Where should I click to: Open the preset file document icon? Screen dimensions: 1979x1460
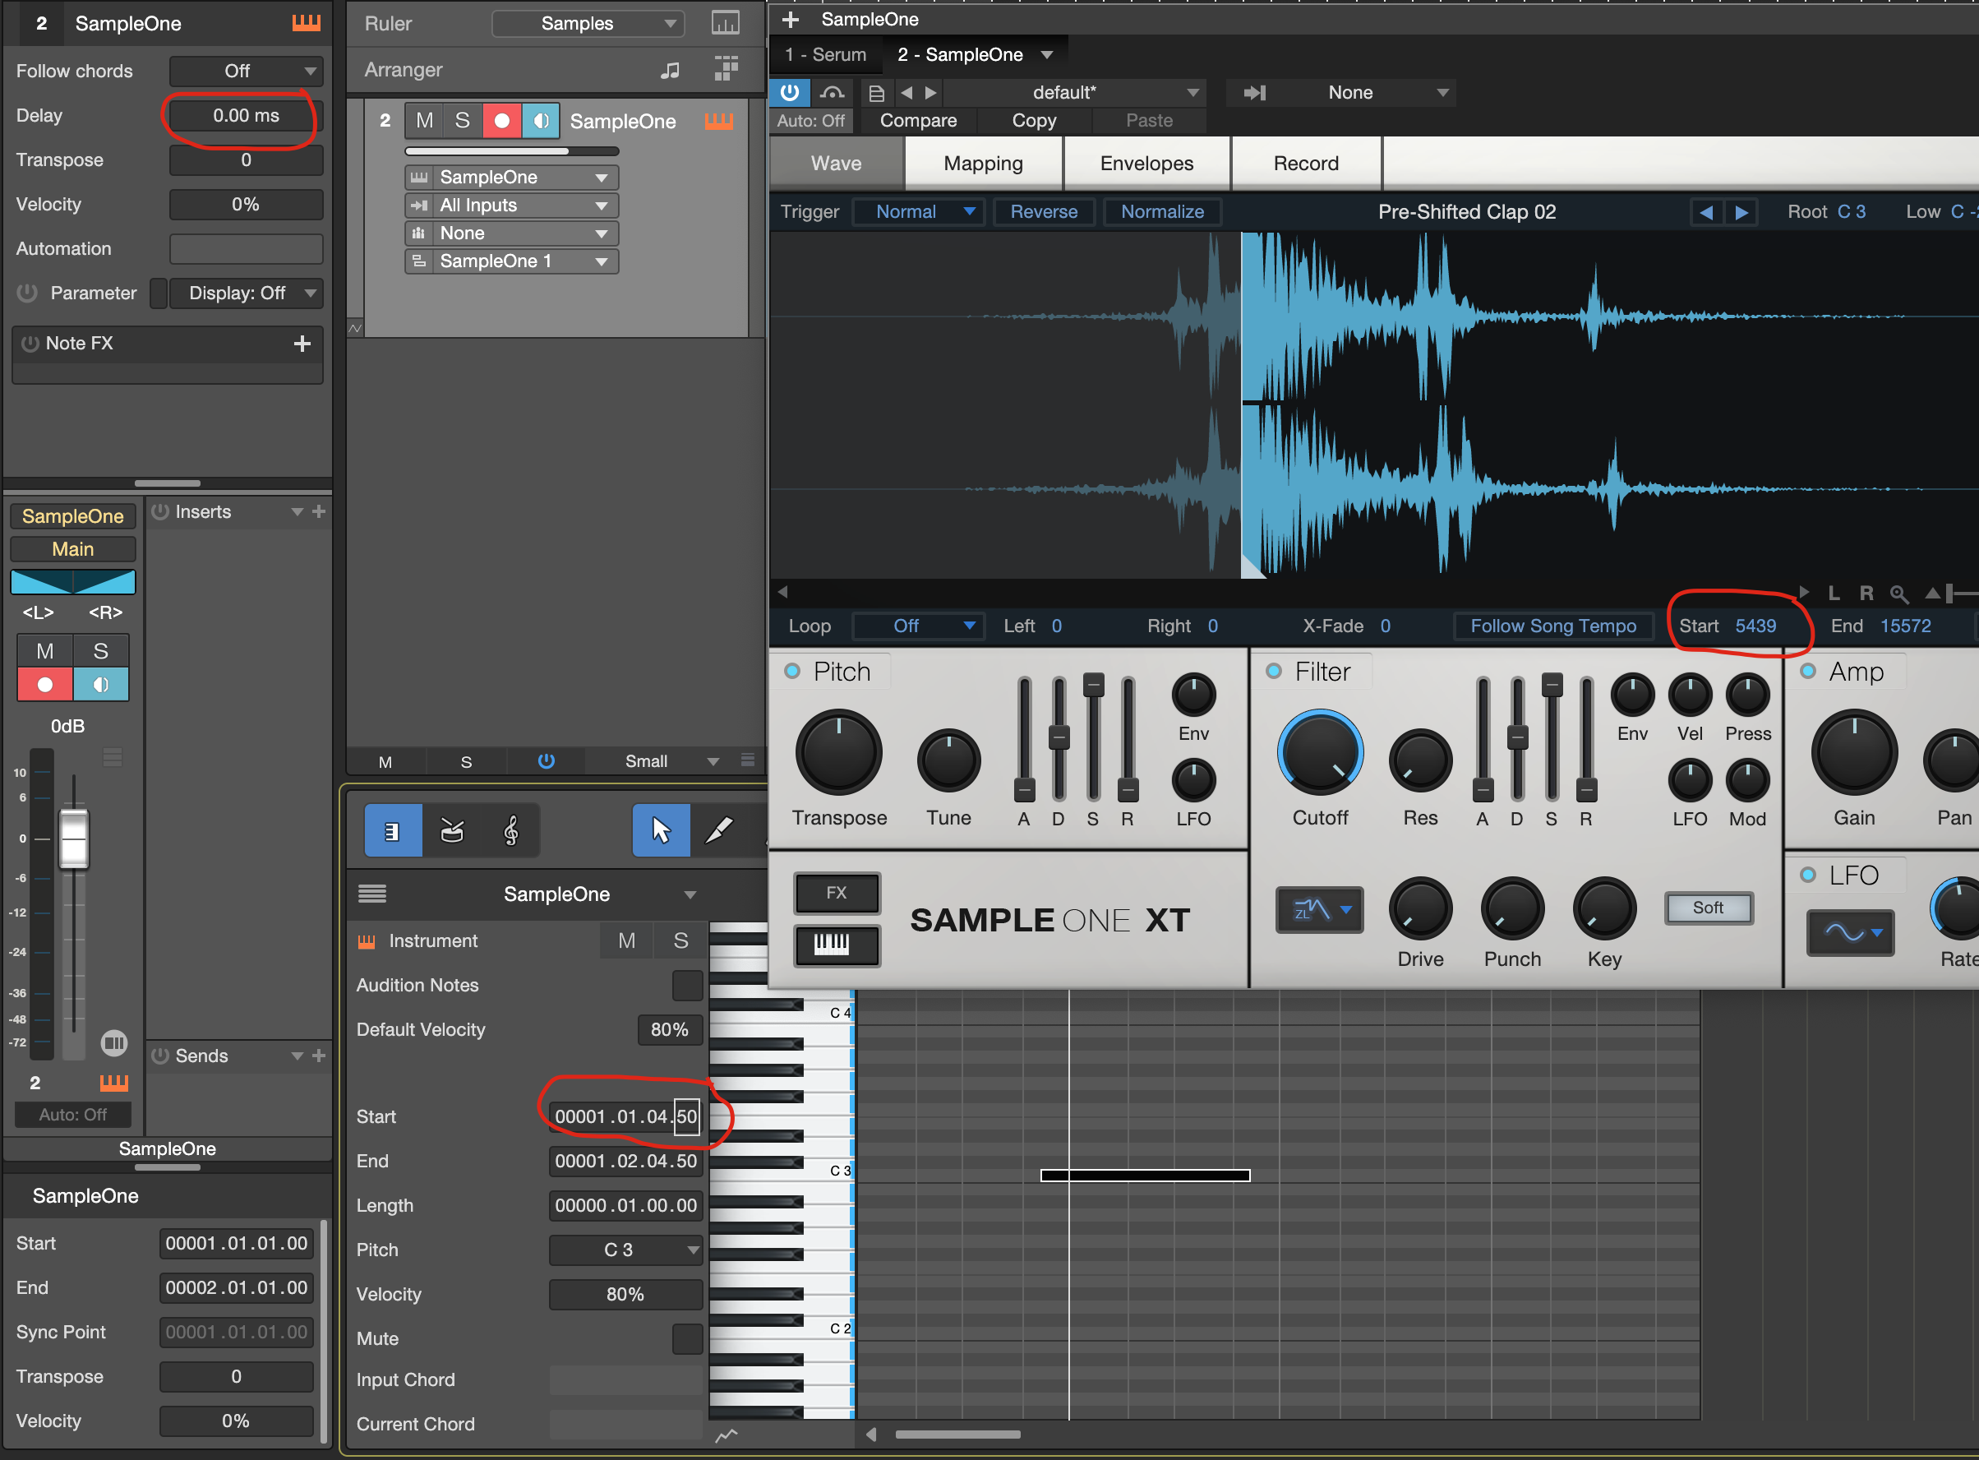click(x=876, y=93)
